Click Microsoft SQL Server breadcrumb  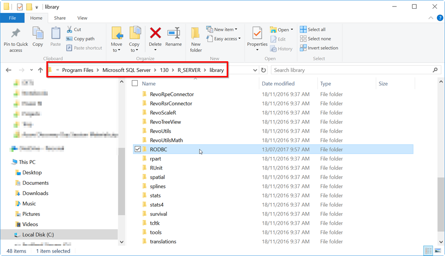coord(126,70)
